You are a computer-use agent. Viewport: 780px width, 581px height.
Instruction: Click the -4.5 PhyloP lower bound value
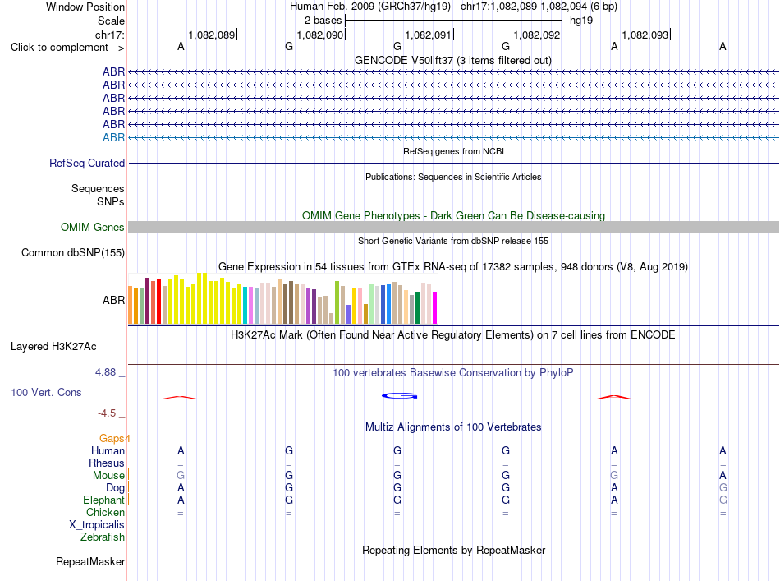107,413
